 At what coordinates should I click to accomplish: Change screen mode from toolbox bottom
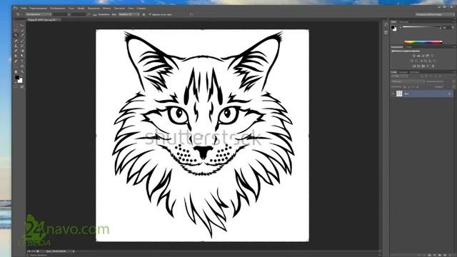tap(22, 87)
